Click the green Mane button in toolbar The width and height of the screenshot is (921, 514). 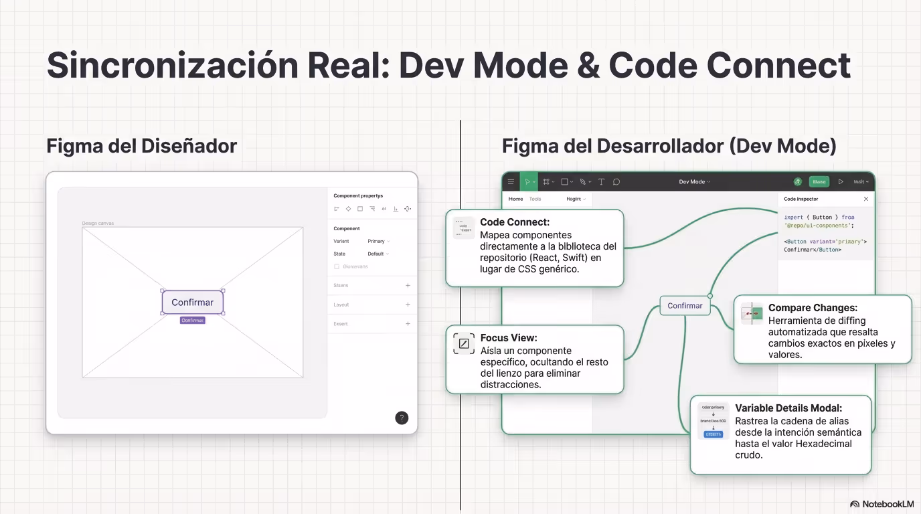pyautogui.click(x=819, y=181)
